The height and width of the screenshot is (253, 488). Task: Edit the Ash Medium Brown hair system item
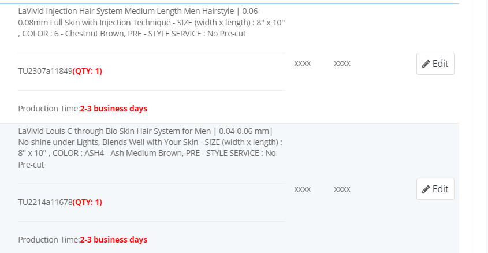tap(435, 189)
